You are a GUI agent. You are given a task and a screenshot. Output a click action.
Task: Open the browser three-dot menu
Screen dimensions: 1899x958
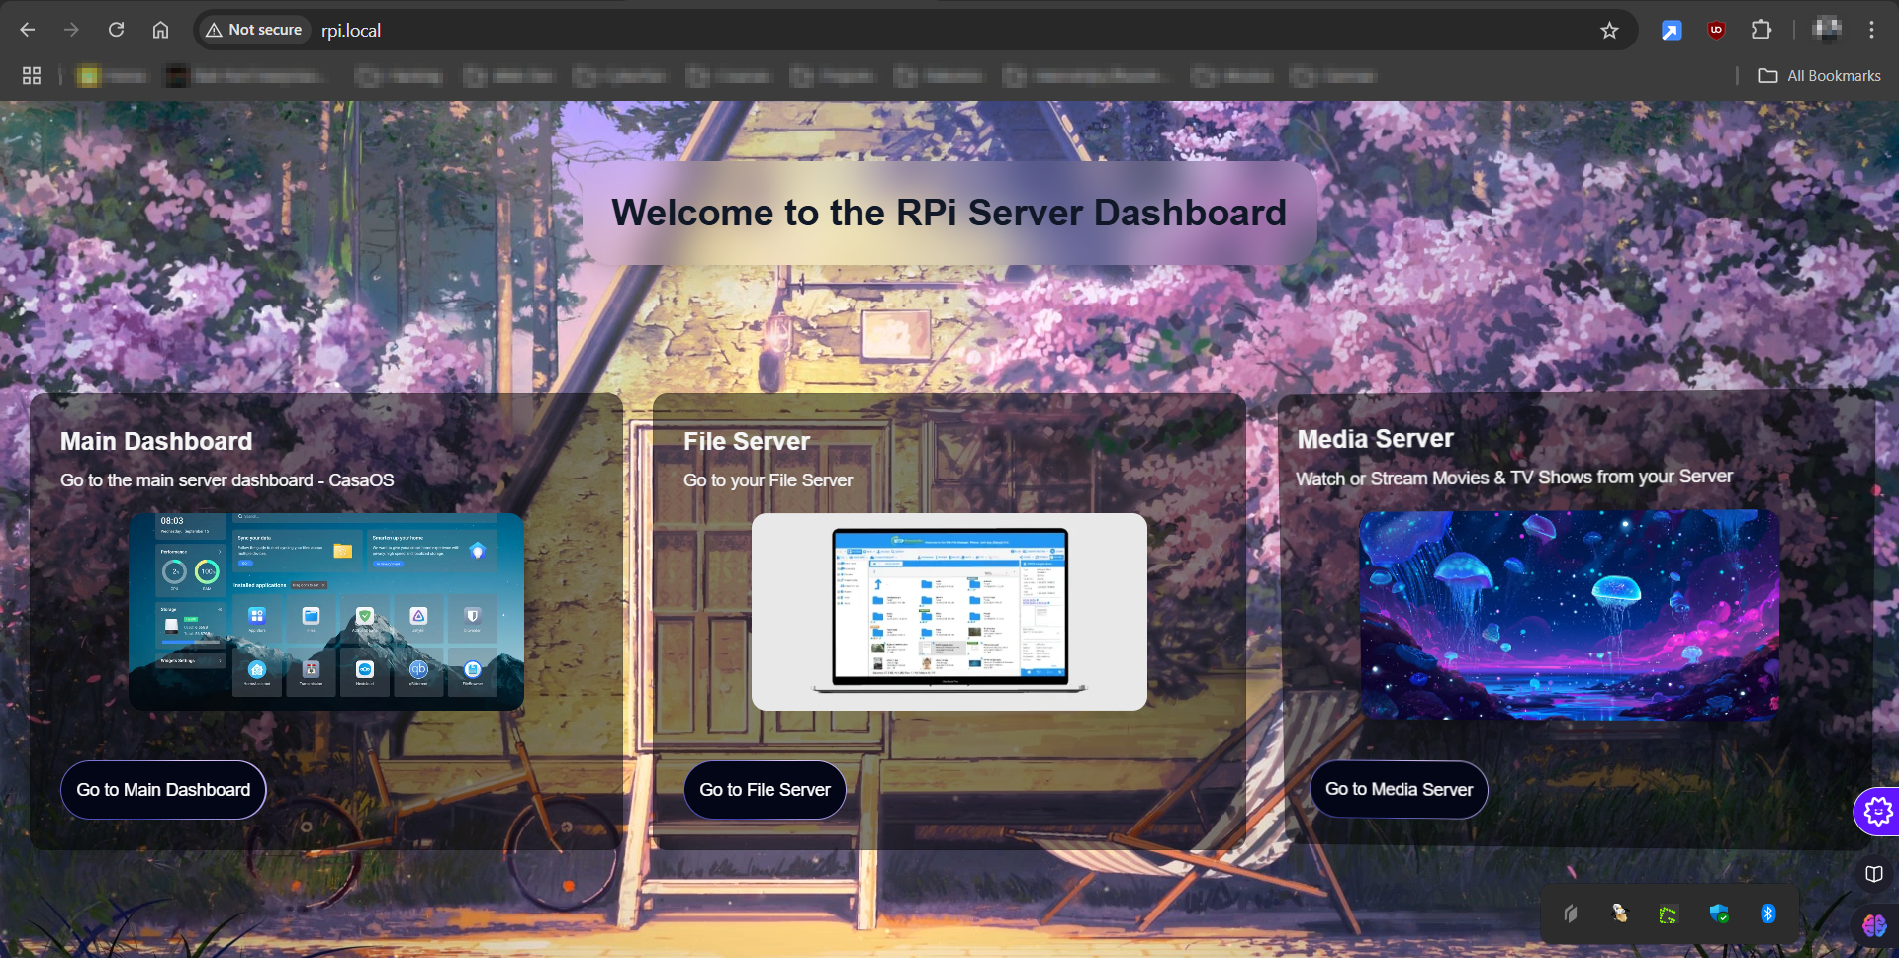point(1871,30)
